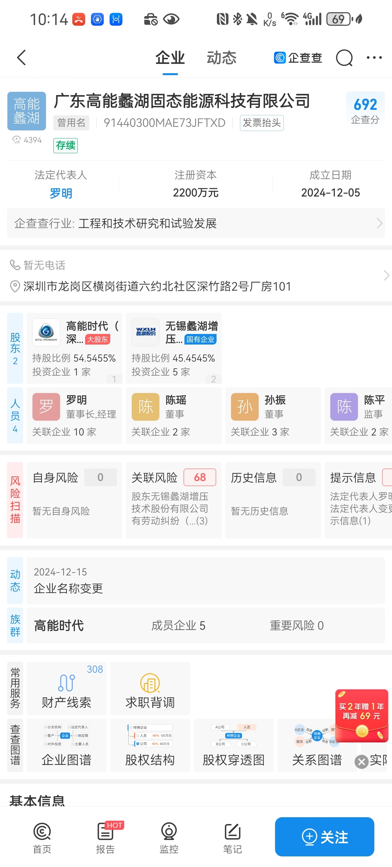Tap the 陈 avatar for 陈平
The height and width of the screenshot is (867, 392).
point(344,407)
